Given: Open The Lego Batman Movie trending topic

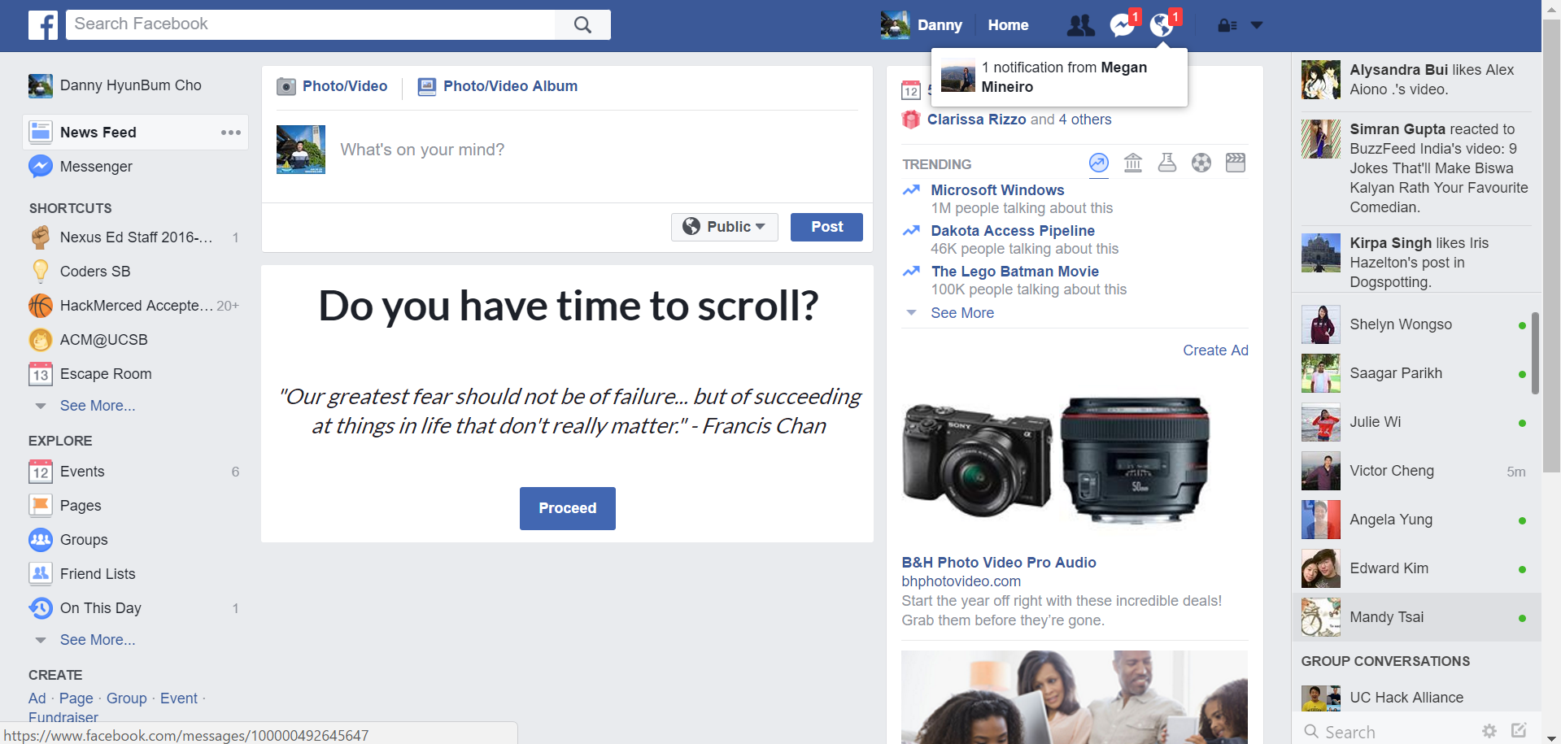Looking at the screenshot, I should [1014, 272].
